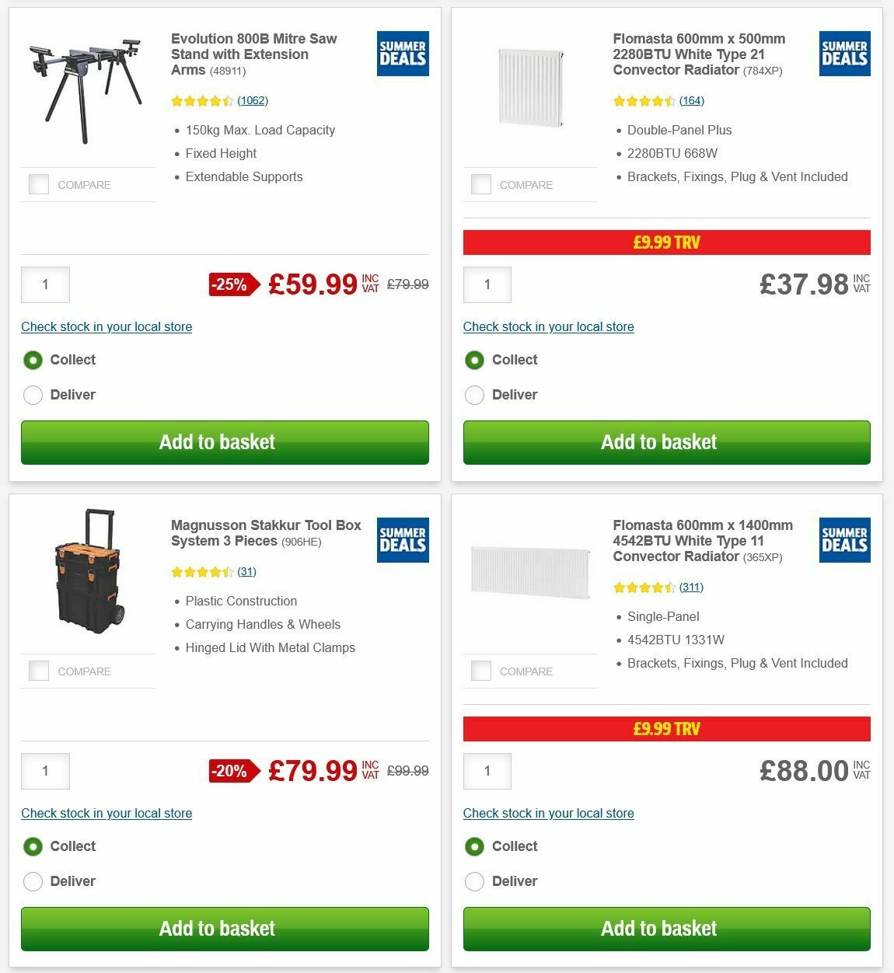Click the Summer Deals badge on Evolution mitre saw stand
The height and width of the screenshot is (973, 894).
click(402, 54)
